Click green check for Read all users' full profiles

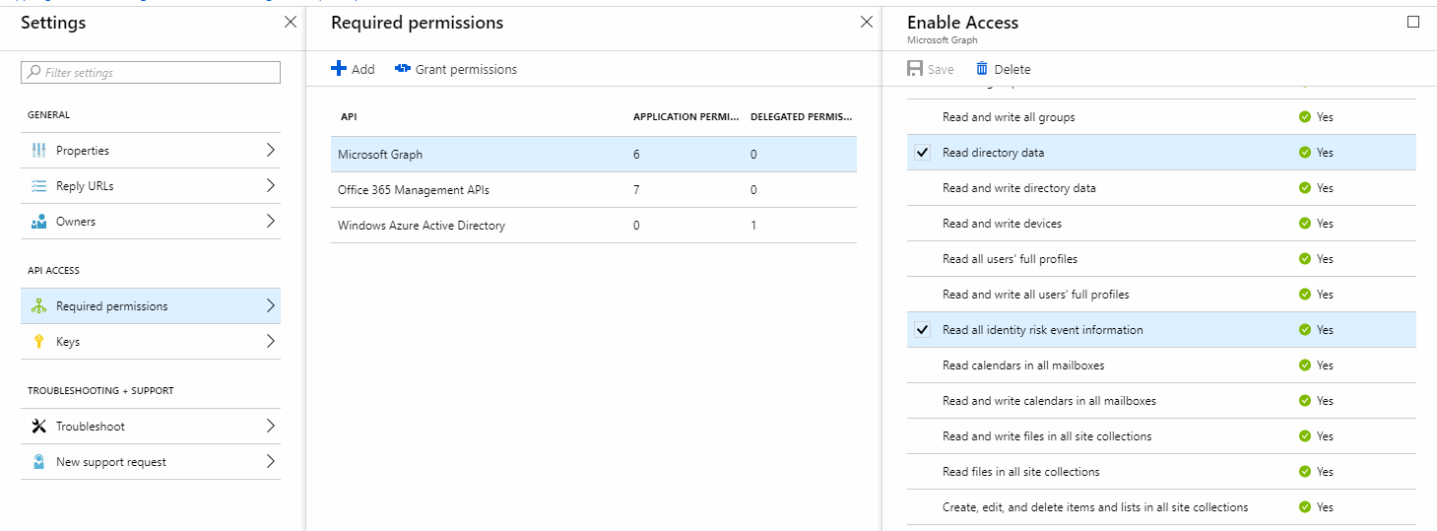point(1305,259)
